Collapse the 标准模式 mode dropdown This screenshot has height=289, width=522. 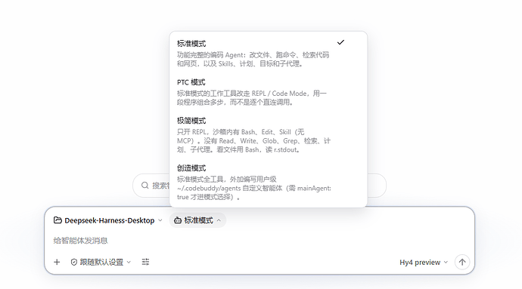pos(197,220)
